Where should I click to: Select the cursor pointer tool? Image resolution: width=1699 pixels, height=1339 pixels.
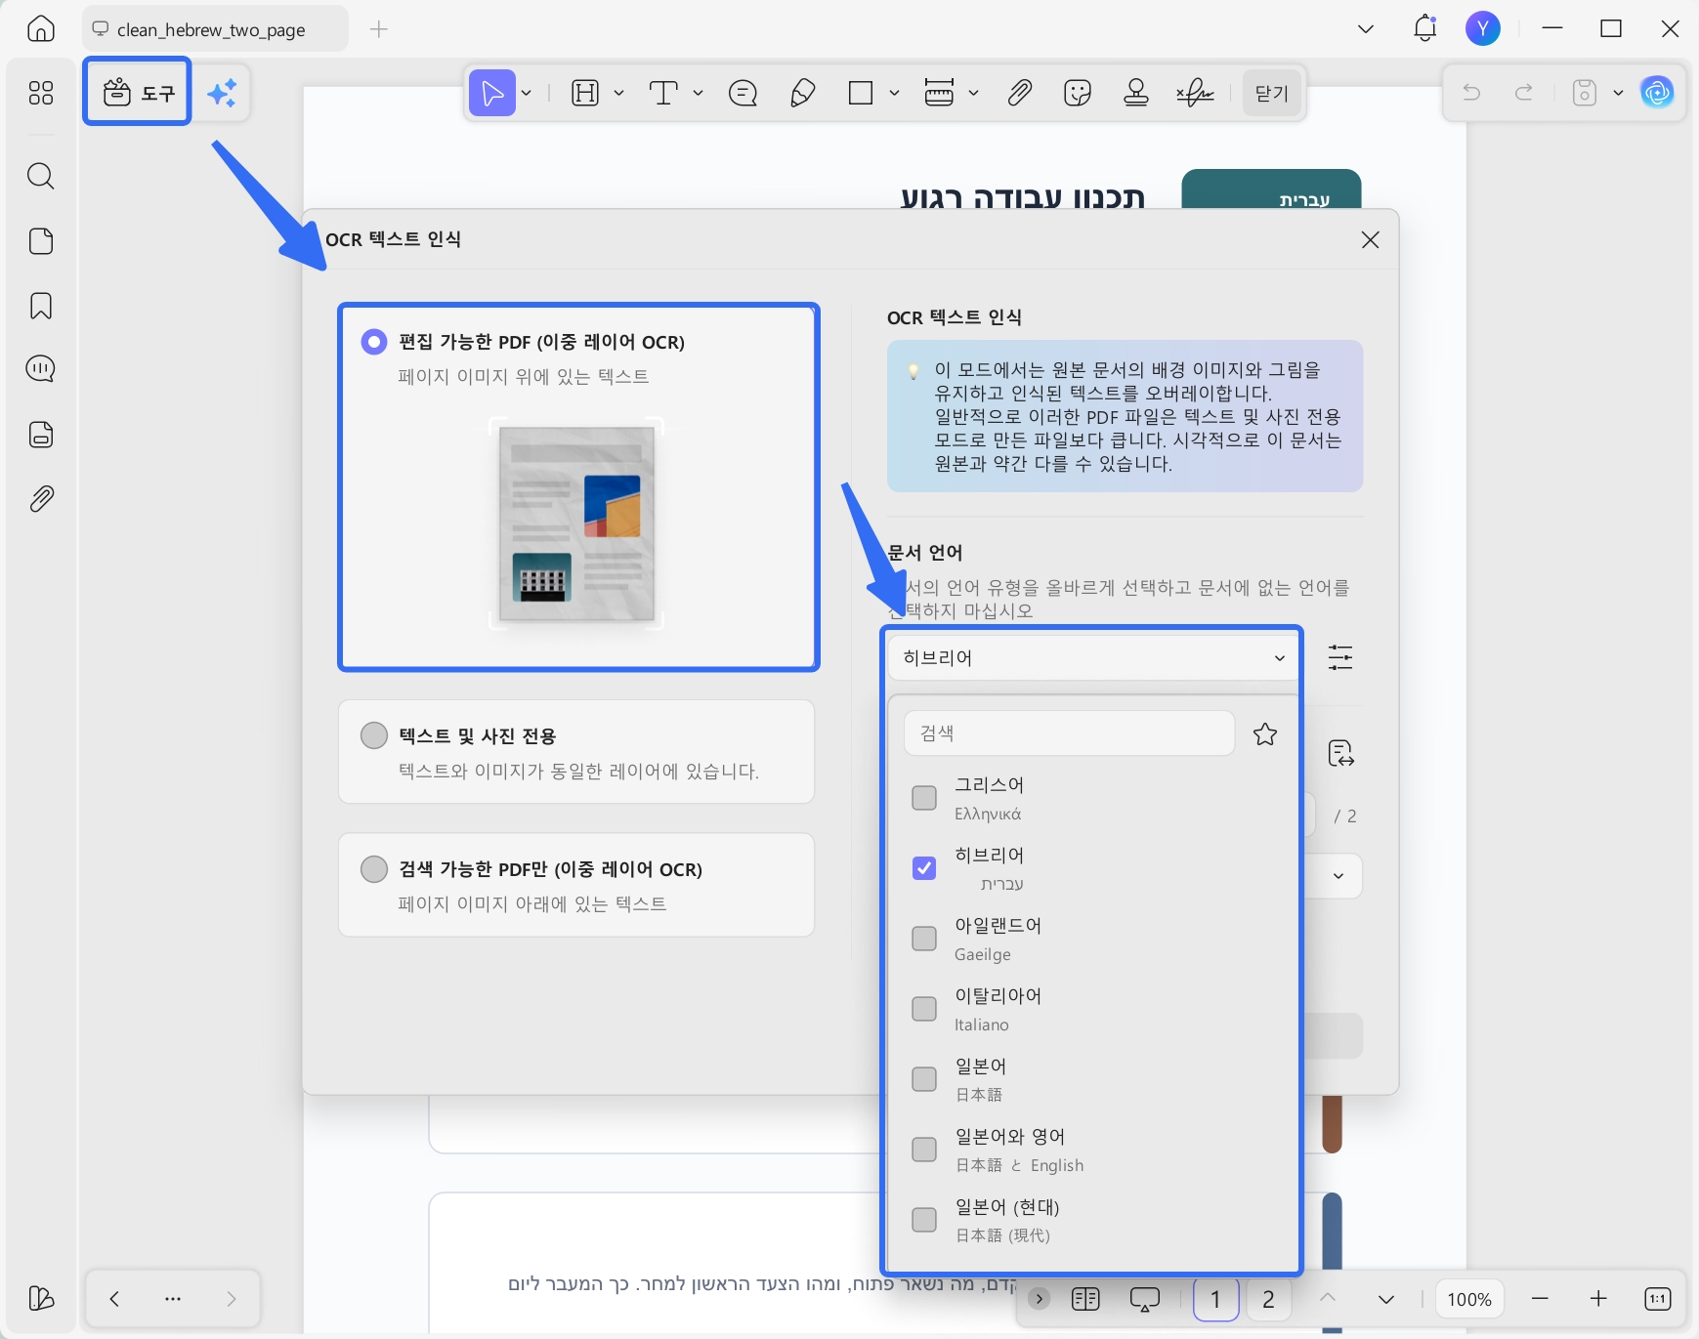[492, 93]
